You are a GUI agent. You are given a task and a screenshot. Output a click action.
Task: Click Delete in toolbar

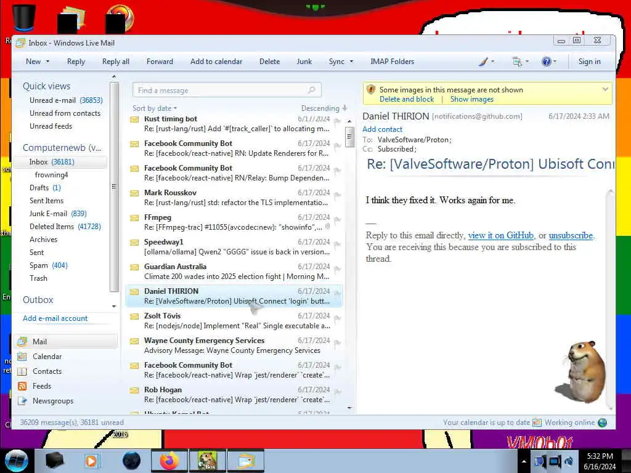(x=269, y=62)
